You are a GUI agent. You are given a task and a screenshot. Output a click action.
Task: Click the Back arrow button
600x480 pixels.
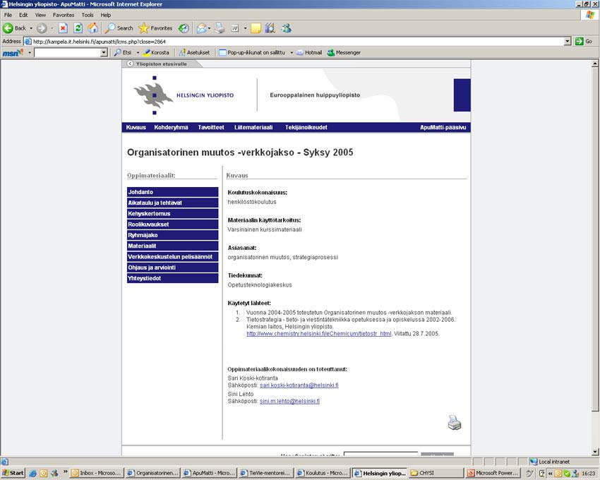click(x=14, y=28)
